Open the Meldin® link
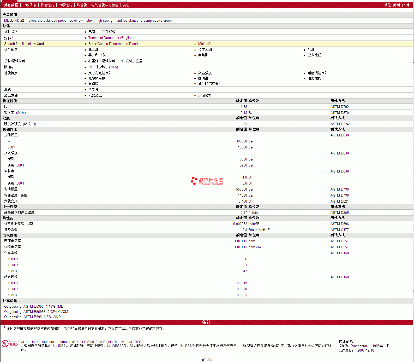 pos(204,44)
